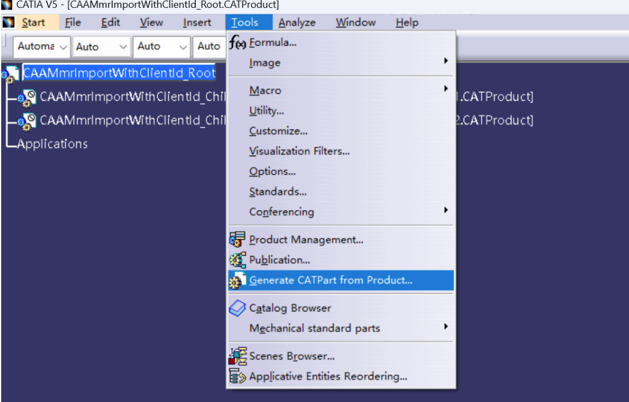The width and height of the screenshot is (629, 402).
Task: Open Options... from Tools menu
Action: coord(341,171)
